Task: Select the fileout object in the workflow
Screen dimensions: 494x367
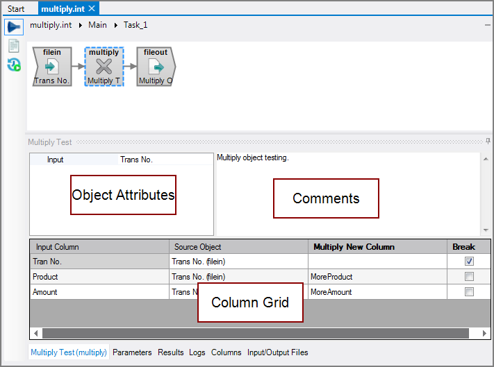Action: [x=156, y=67]
